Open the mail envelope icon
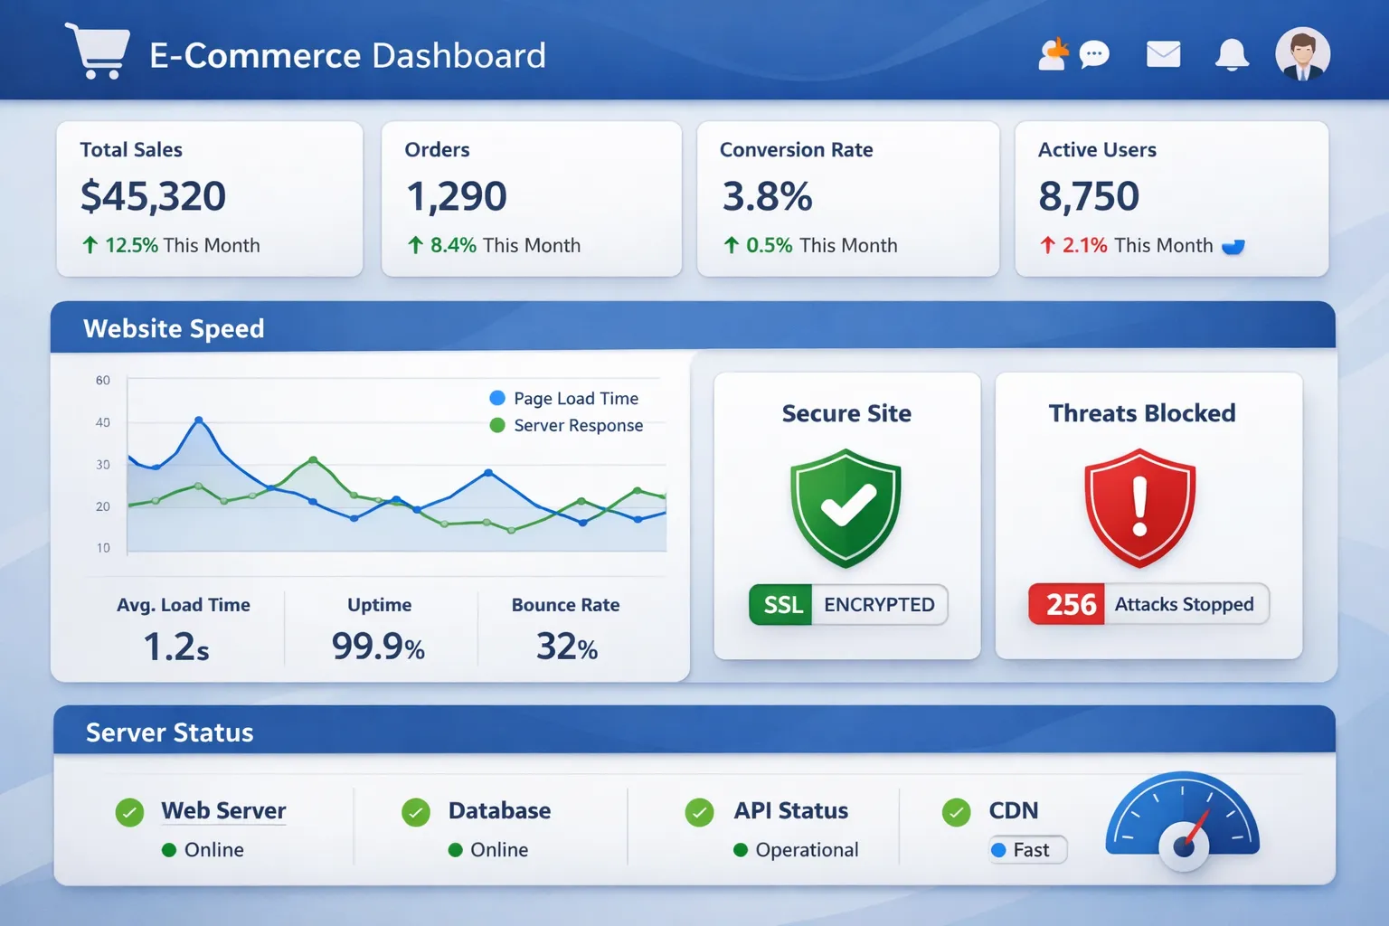Screen dimensions: 1389x926 pyautogui.click(x=1163, y=54)
